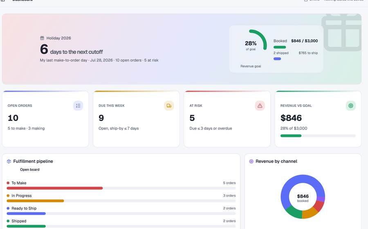Click the gift icon beside Holiday 2026
The image size is (368, 229).
point(42,38)
